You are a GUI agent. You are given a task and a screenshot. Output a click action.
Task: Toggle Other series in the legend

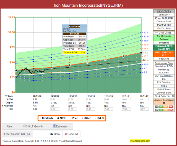click(86, 118)
